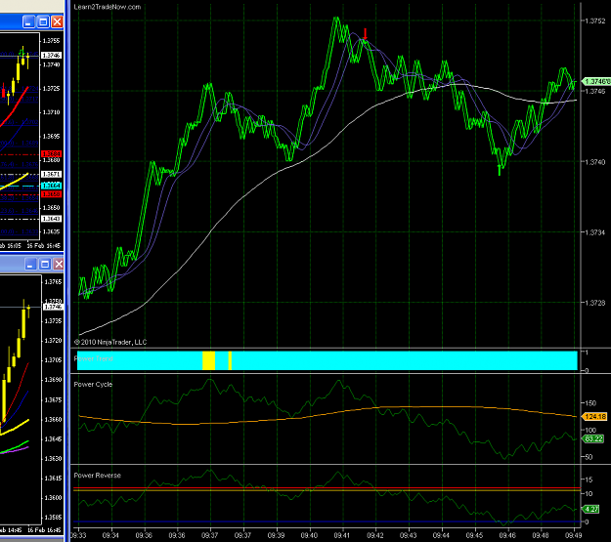Click the 1.3740 price axis label on main chart
611x542 pixels.
pos(595,162)
